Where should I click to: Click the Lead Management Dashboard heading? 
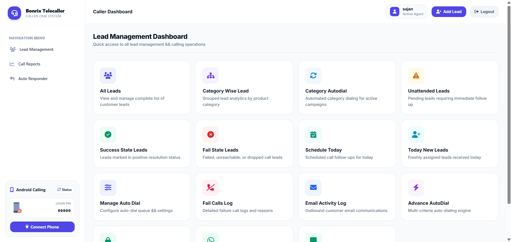coord(140,36)
